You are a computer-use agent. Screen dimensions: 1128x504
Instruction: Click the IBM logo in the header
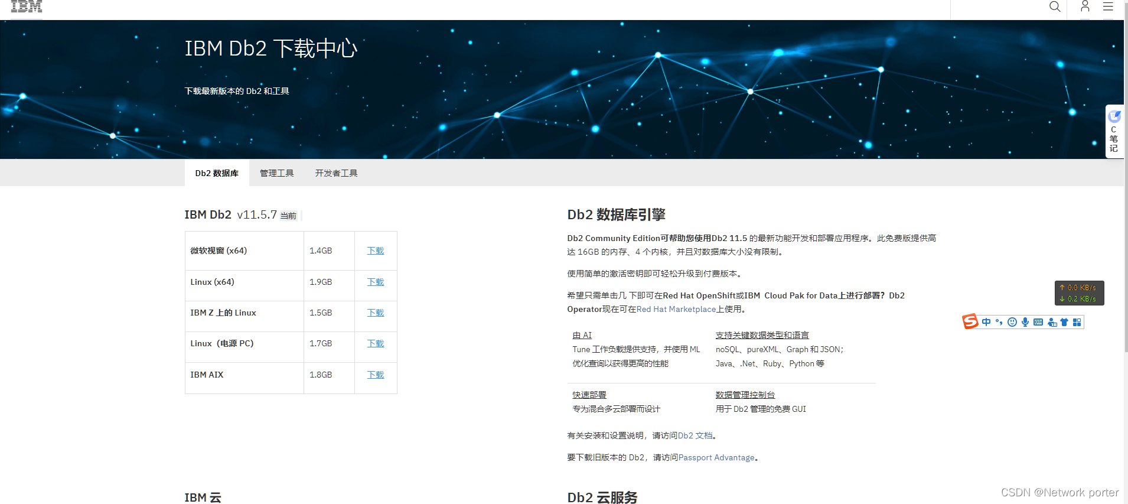click(x=27, y=6)
